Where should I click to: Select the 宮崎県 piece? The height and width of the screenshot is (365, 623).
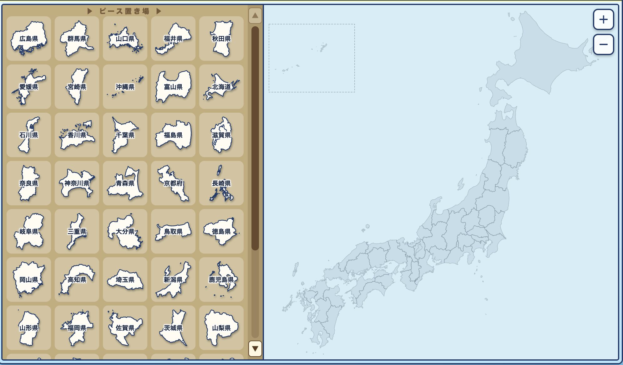(x=77, y=87)
